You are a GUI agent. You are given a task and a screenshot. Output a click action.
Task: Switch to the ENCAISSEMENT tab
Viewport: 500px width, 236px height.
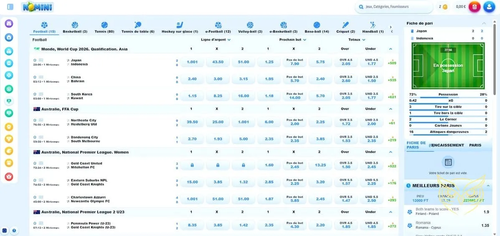click(x=447, y=145)
